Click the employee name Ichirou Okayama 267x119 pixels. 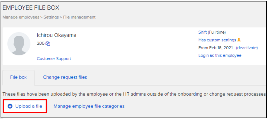point(56,35)
